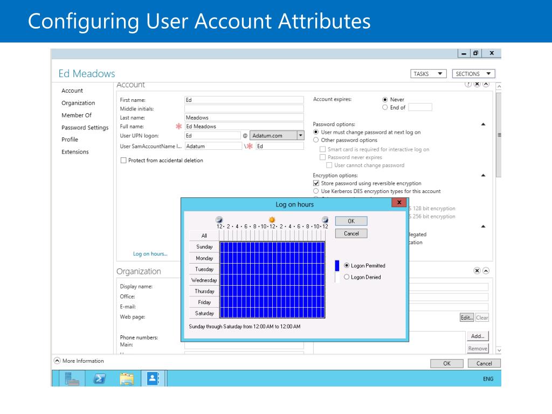This screenshot has width=552, height=414.
Task: Select the Wednesday row header
Action: tap(204, 280)
